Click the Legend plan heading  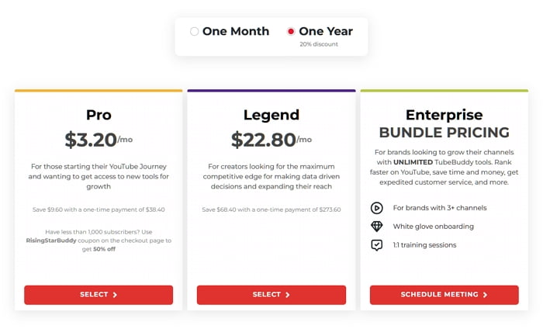271,115
